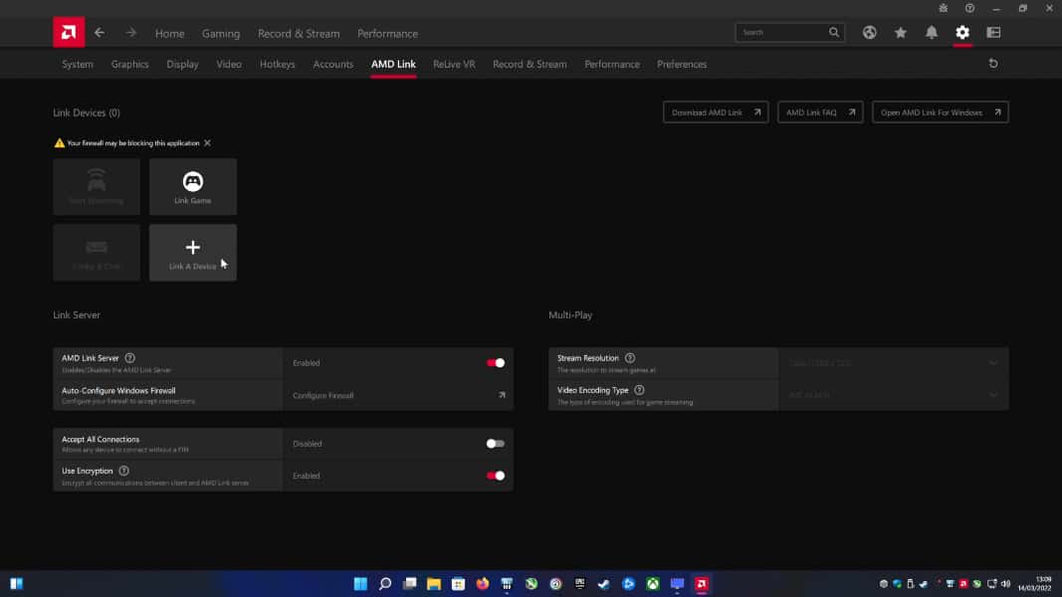Open settings gear icon

click(x=962, y=33)
